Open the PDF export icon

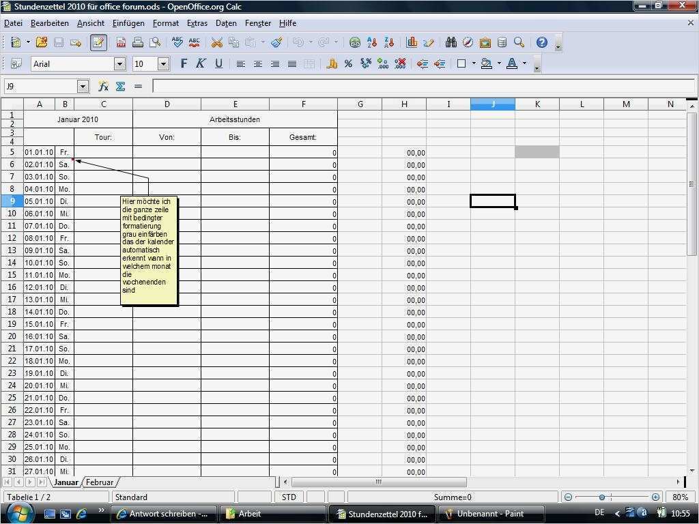pyautogui.click(x=119, y=42)
